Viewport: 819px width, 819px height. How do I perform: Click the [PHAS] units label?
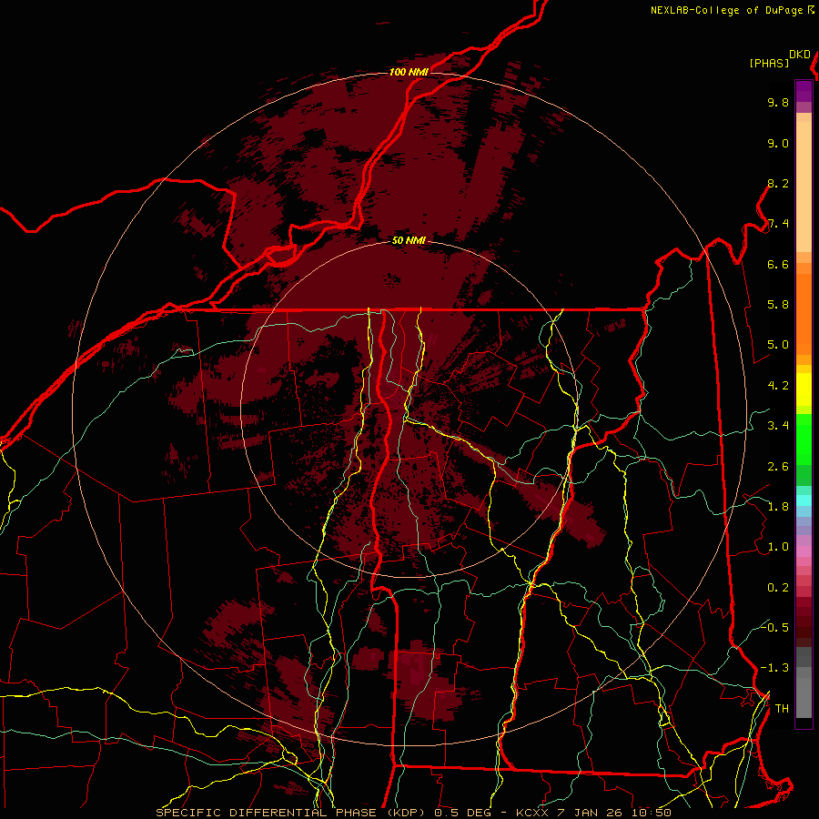pos(769,64)
